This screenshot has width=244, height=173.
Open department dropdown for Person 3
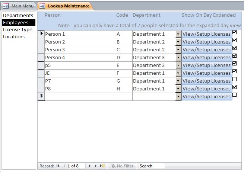pyautogui.click(x=178, y=49)
